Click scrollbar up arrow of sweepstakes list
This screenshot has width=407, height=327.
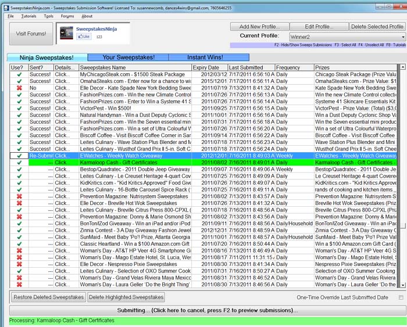coord(402,67)
